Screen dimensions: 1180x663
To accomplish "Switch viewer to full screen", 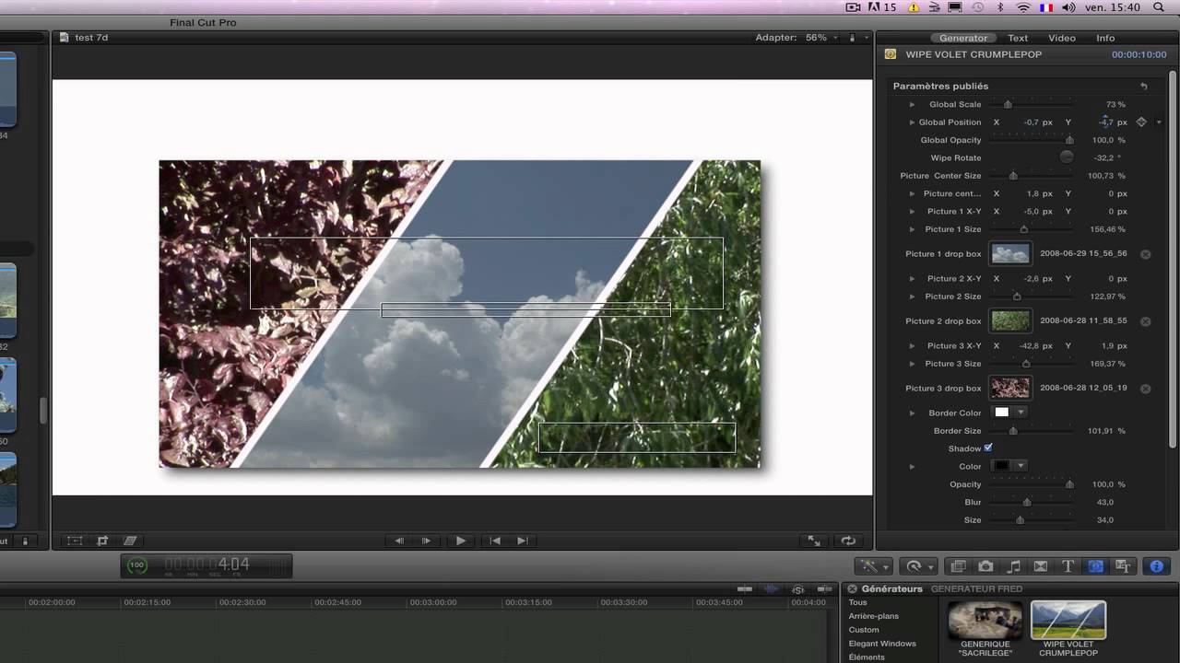I will [x=815, y=541].
